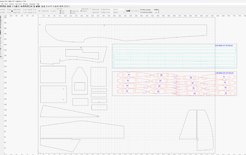Toggle Move as group switch
The image size is (246, 155).
tap(141, 10)
